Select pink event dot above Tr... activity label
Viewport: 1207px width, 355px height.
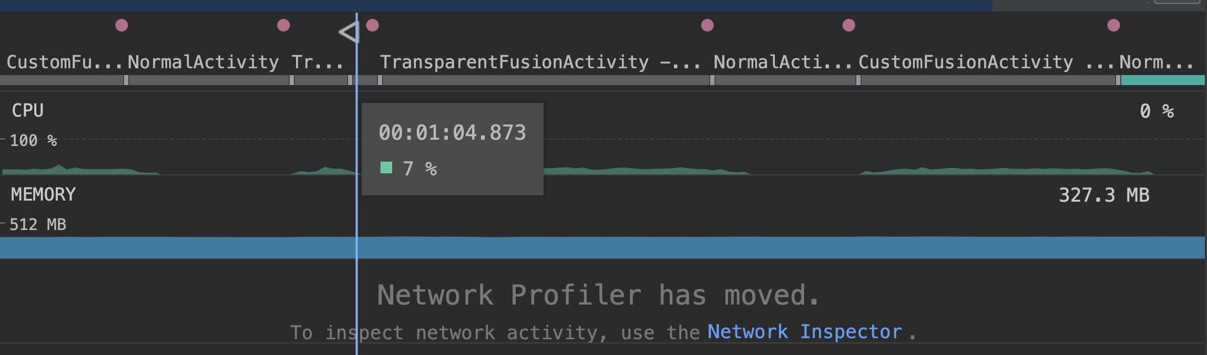pyautogui.click(x=283, y=25)
